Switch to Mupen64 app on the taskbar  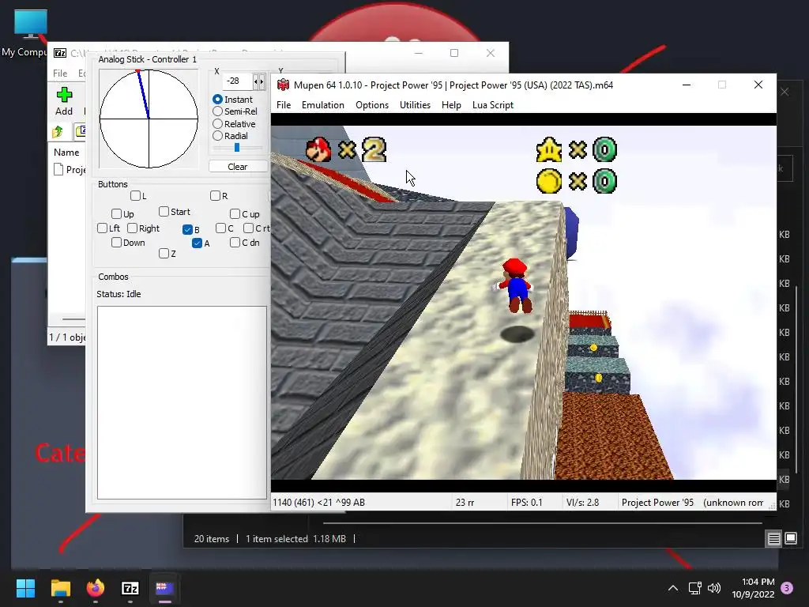164,588
